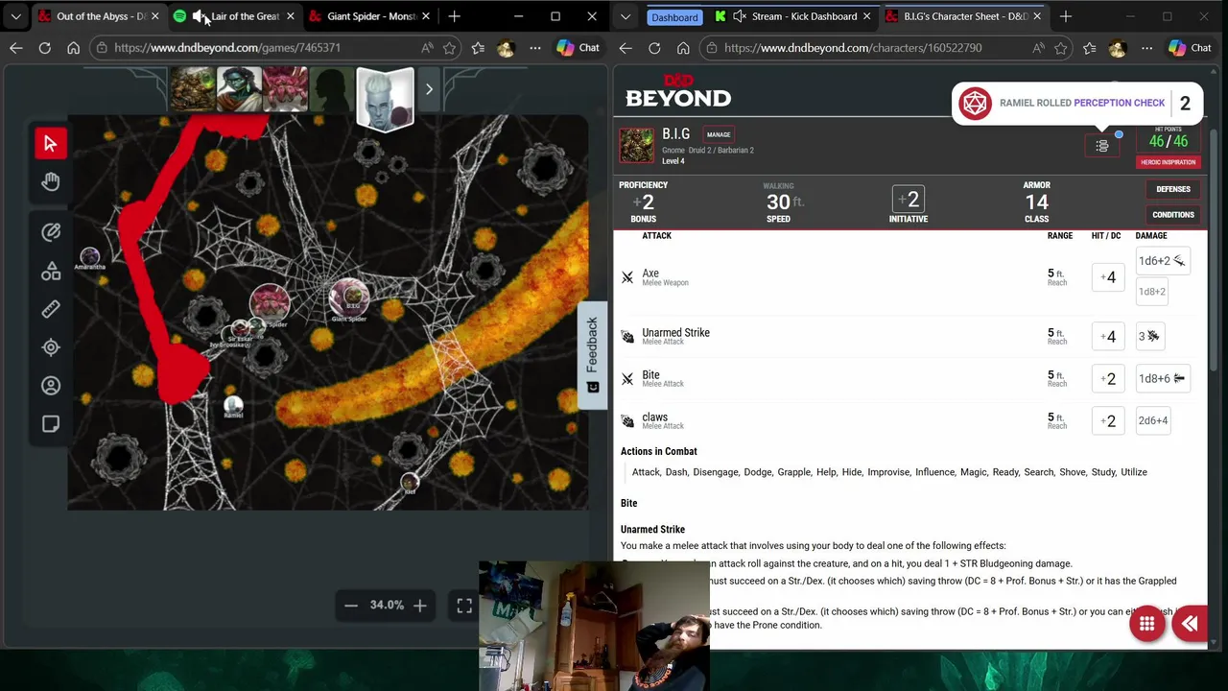Screen dimensions: 1228x691
Task: Select the B.I.G gnome portrait in tray
Action: point(193,89)
